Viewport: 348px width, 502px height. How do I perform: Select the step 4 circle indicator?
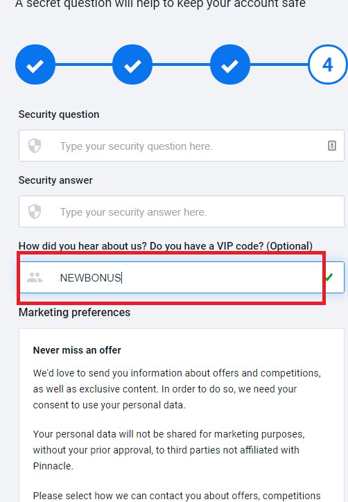point(327,64)
